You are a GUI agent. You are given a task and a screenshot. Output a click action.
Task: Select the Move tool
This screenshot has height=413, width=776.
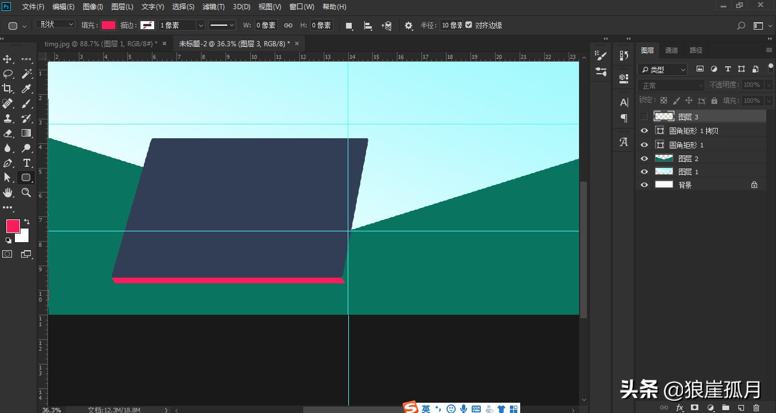[8, 59]
